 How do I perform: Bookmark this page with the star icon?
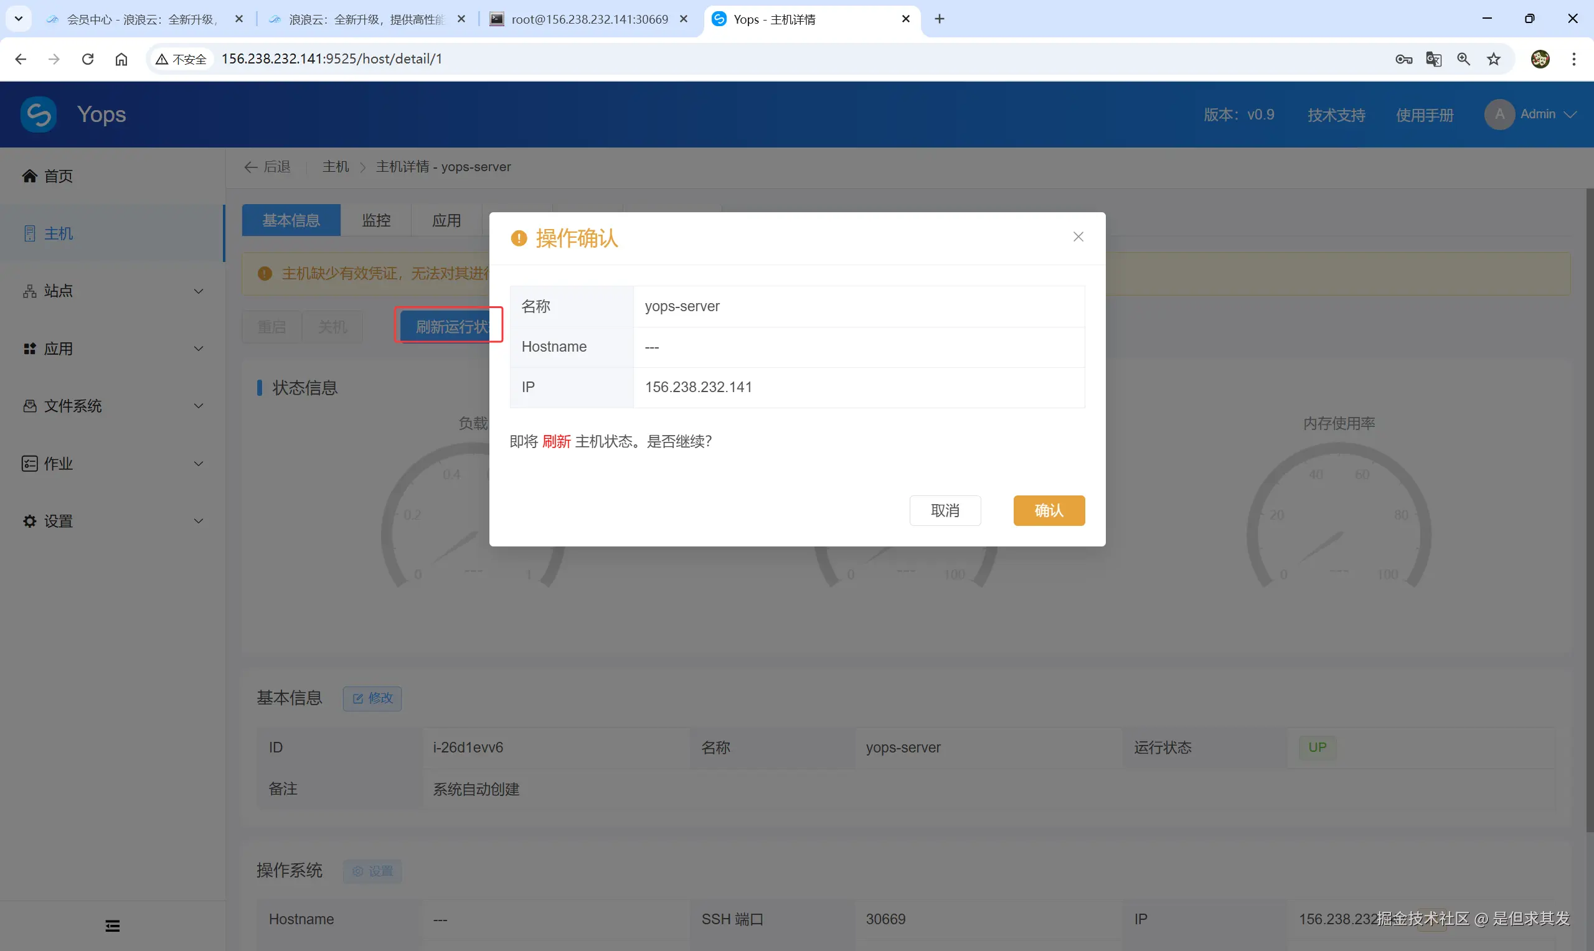[x=1493, y=59]
